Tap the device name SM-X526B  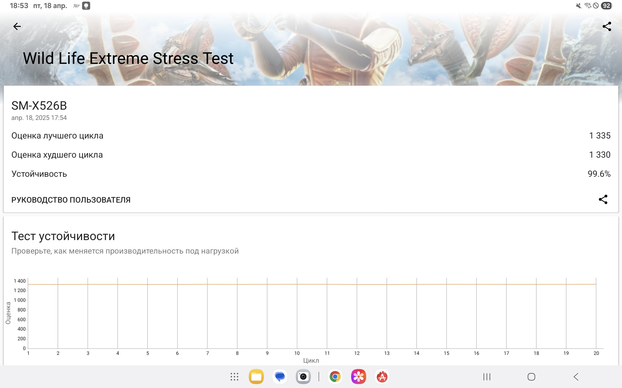click(x=39, y=106)
